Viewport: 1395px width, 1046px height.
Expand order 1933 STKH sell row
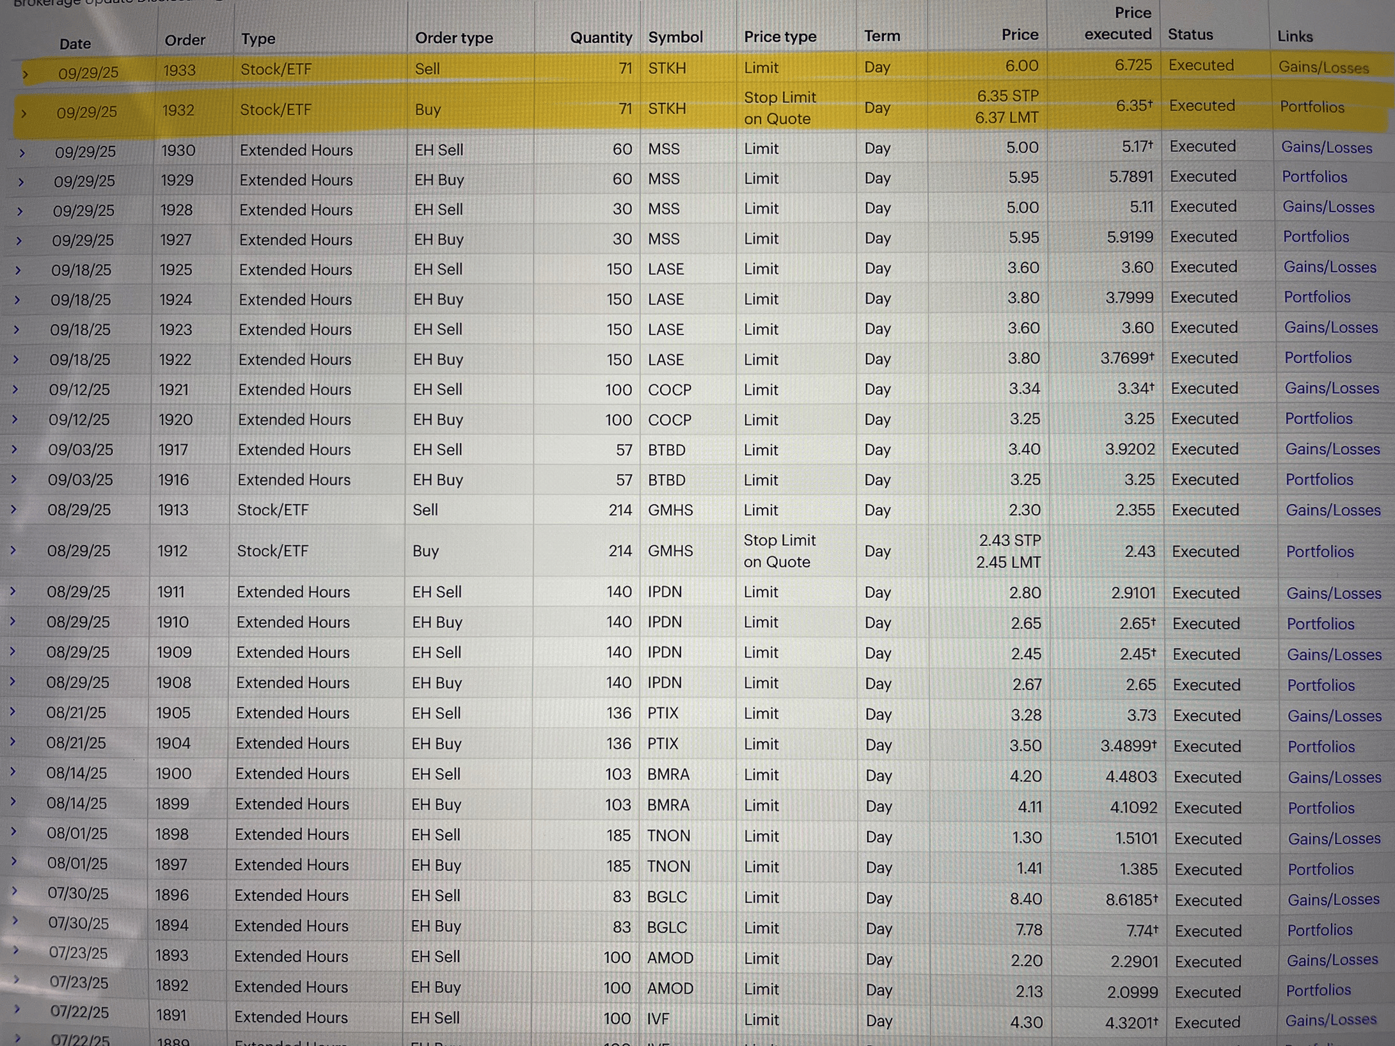point(26,74)
